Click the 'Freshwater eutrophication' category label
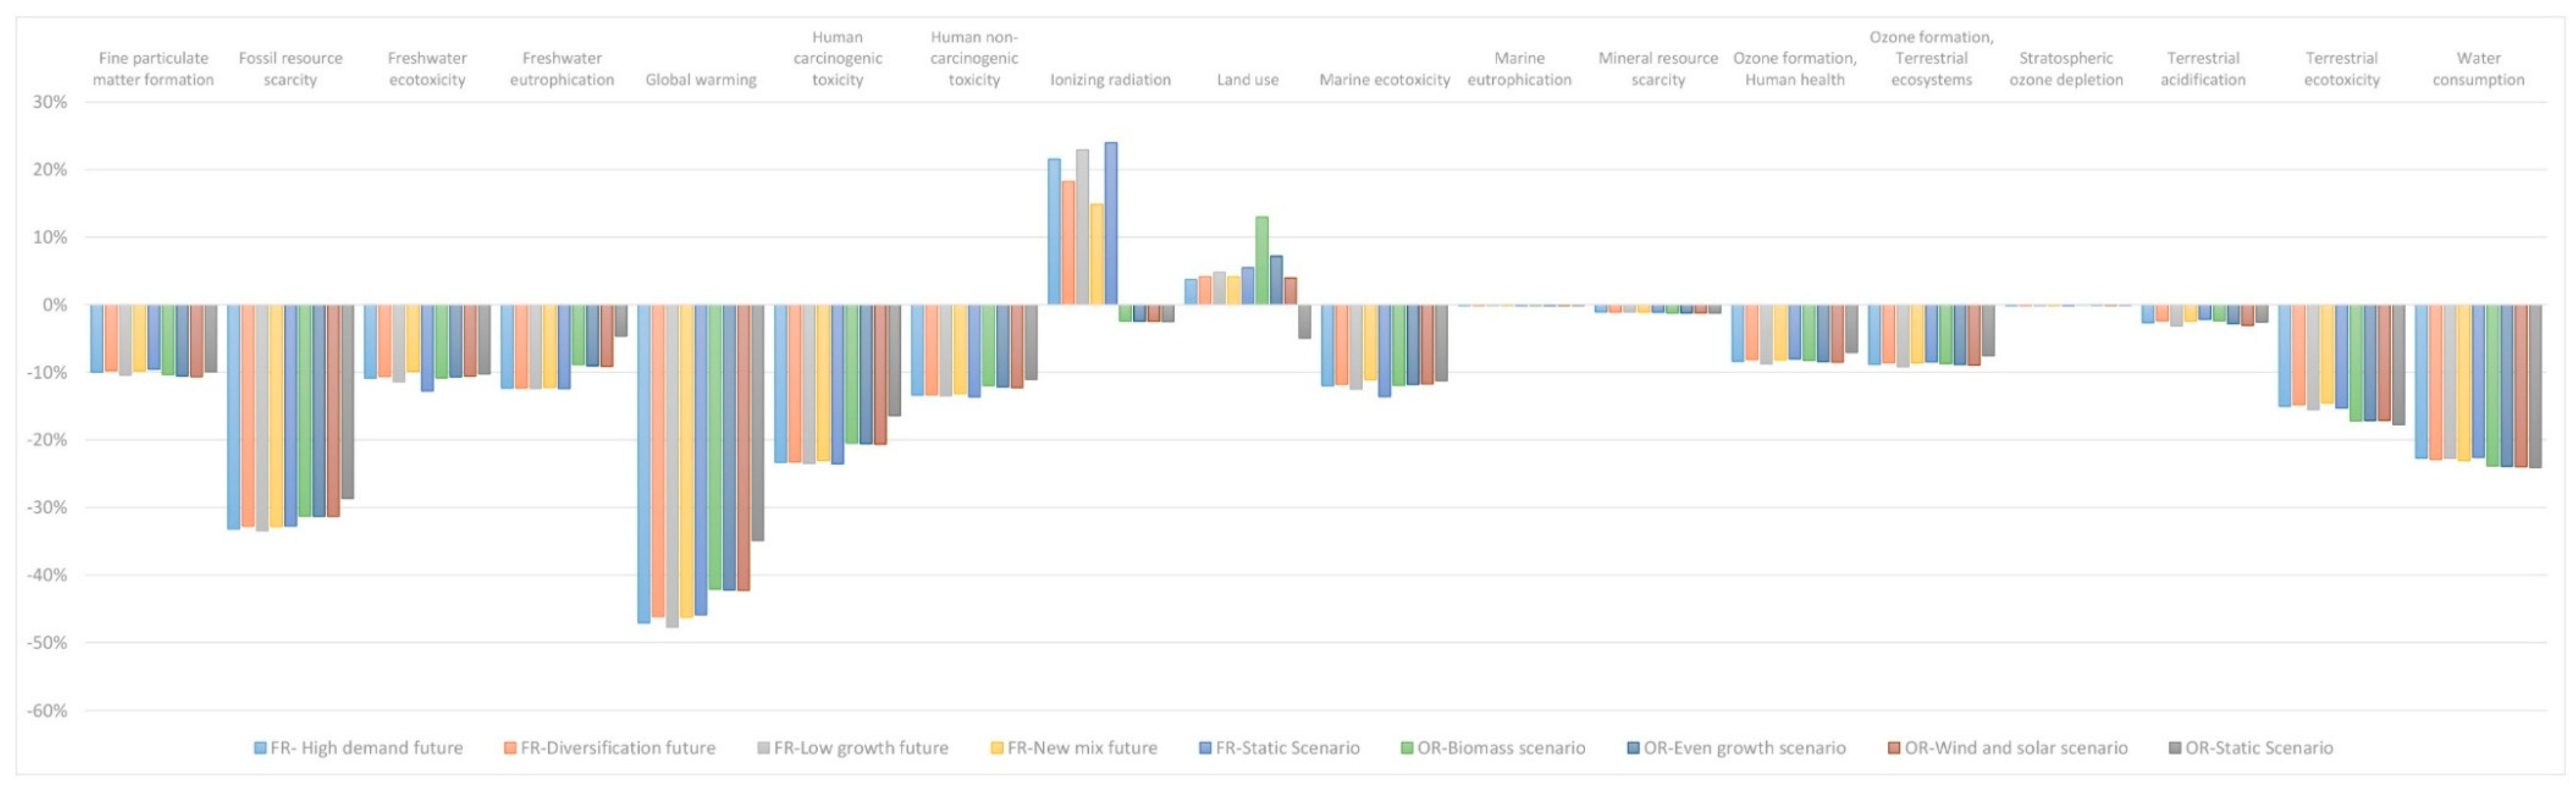Screen dimensions: 2576x790 (x=562, y=69)
